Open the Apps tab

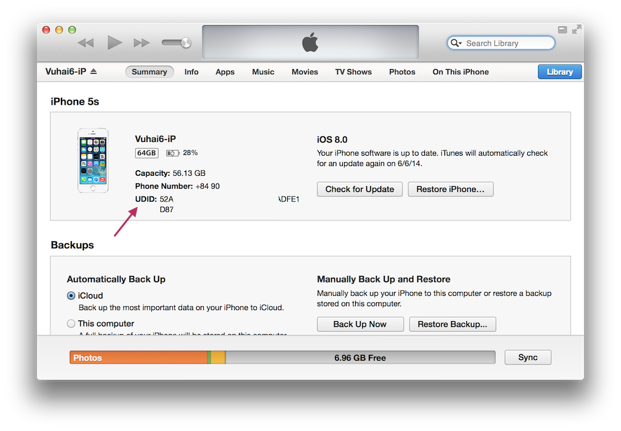click(225, 72)
